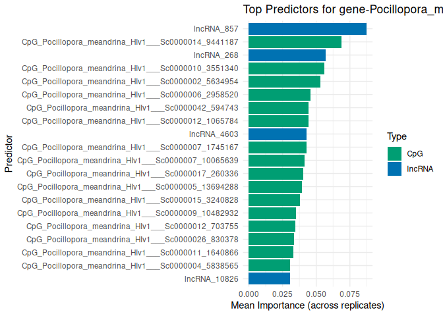This screenshot has height=316, width=443.
Task: Click the "Predictor" y-axis title
Action: [8, 153]
